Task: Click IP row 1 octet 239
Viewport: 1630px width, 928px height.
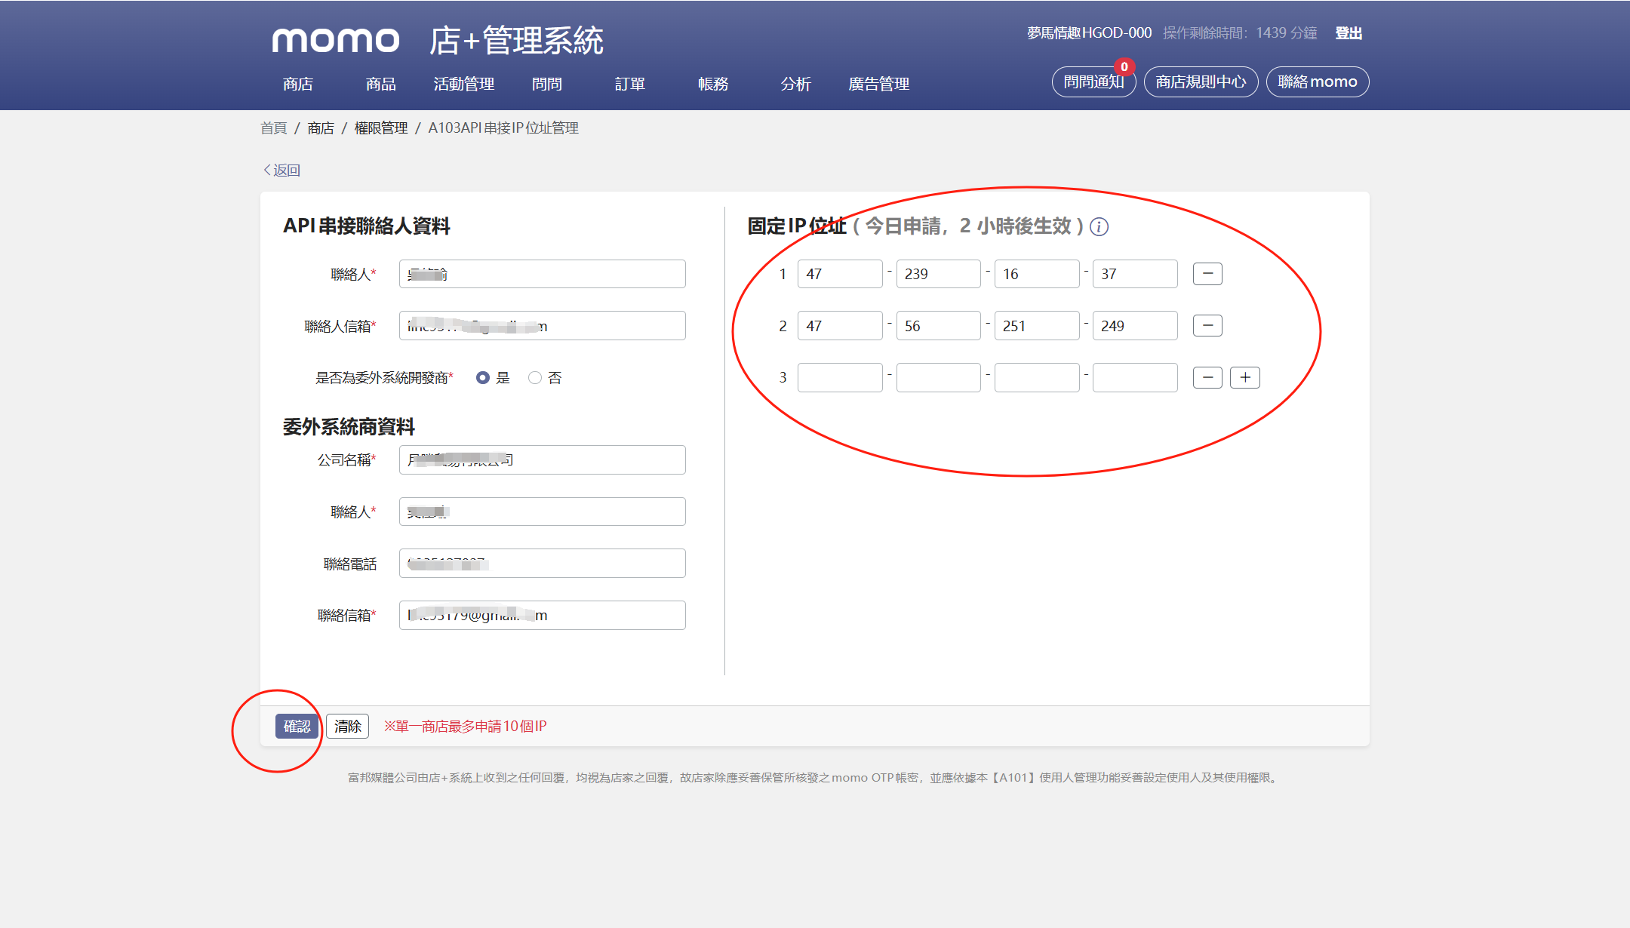Action: click(939, 274)
